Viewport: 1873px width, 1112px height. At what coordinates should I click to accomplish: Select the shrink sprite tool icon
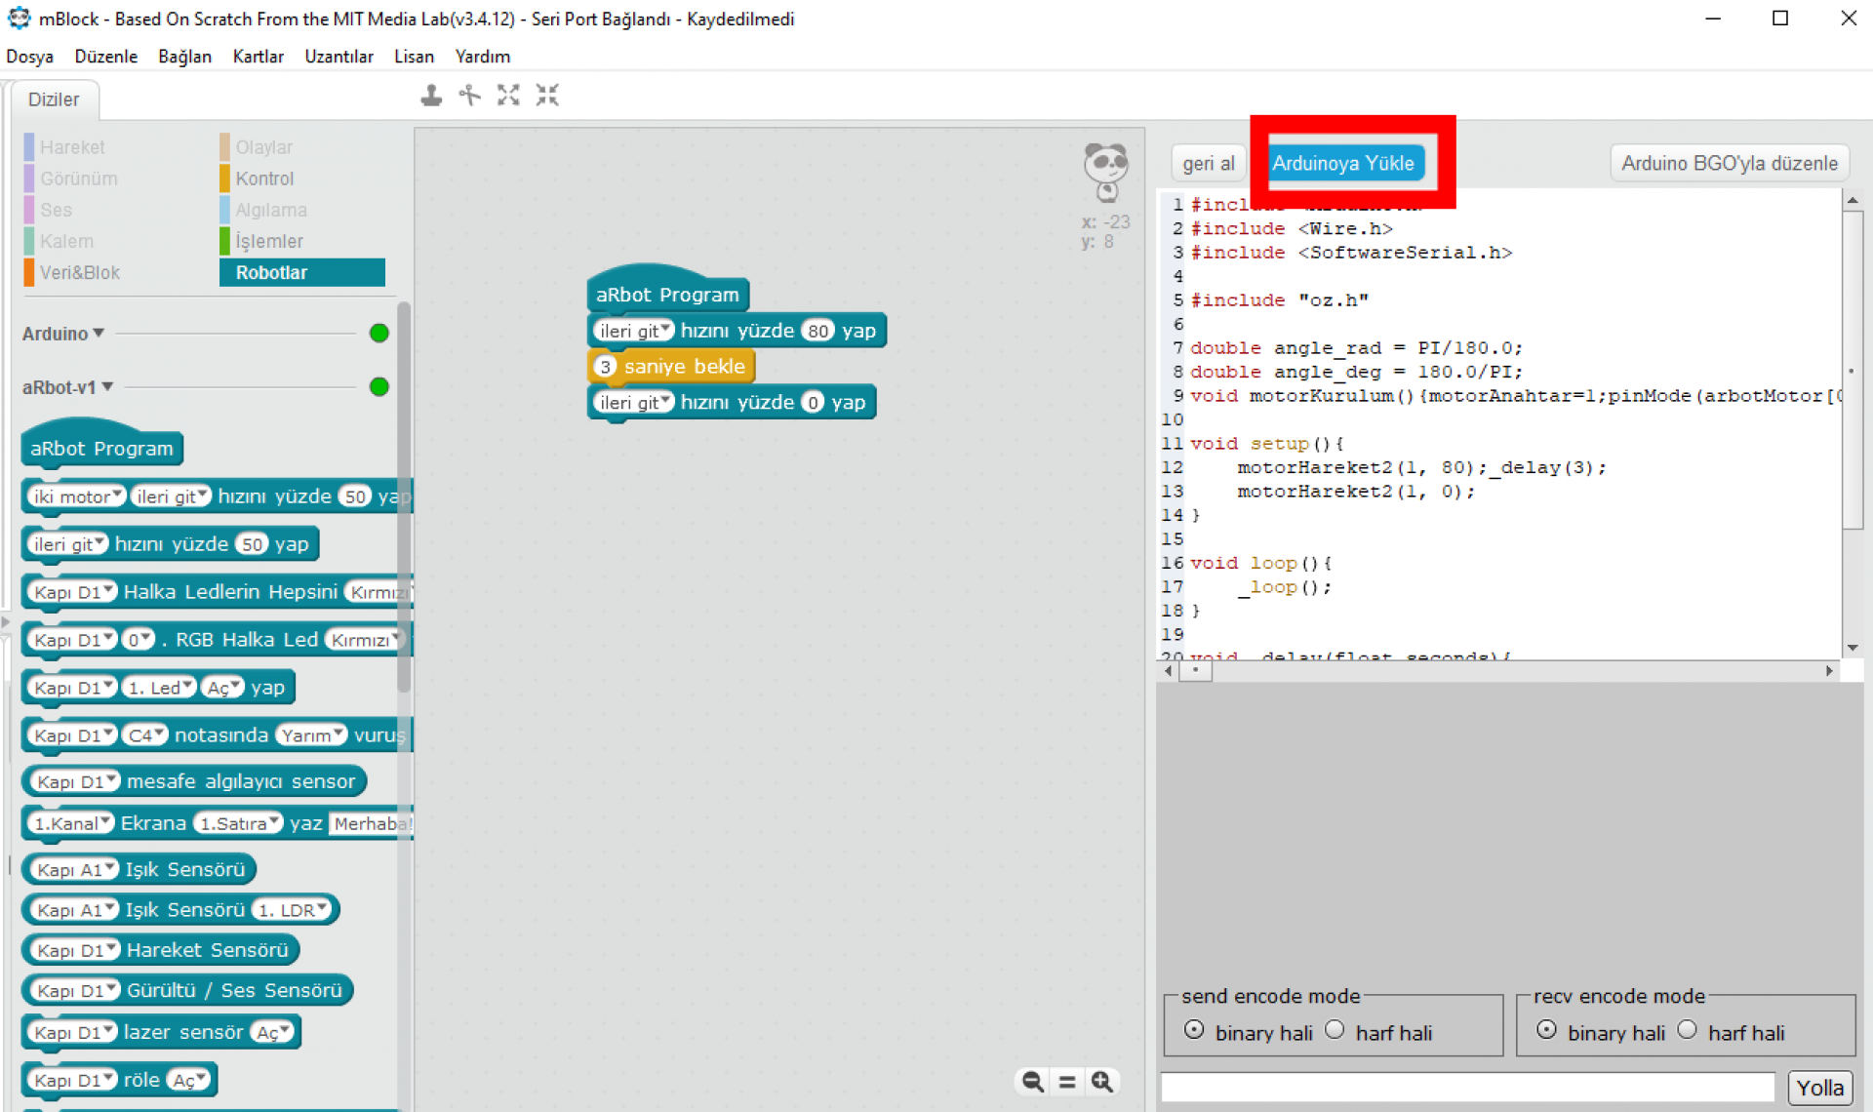coord(547,95)
